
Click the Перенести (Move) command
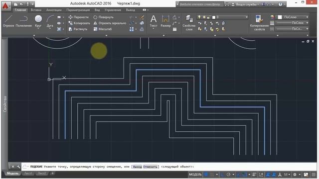[x=79, y=17]
